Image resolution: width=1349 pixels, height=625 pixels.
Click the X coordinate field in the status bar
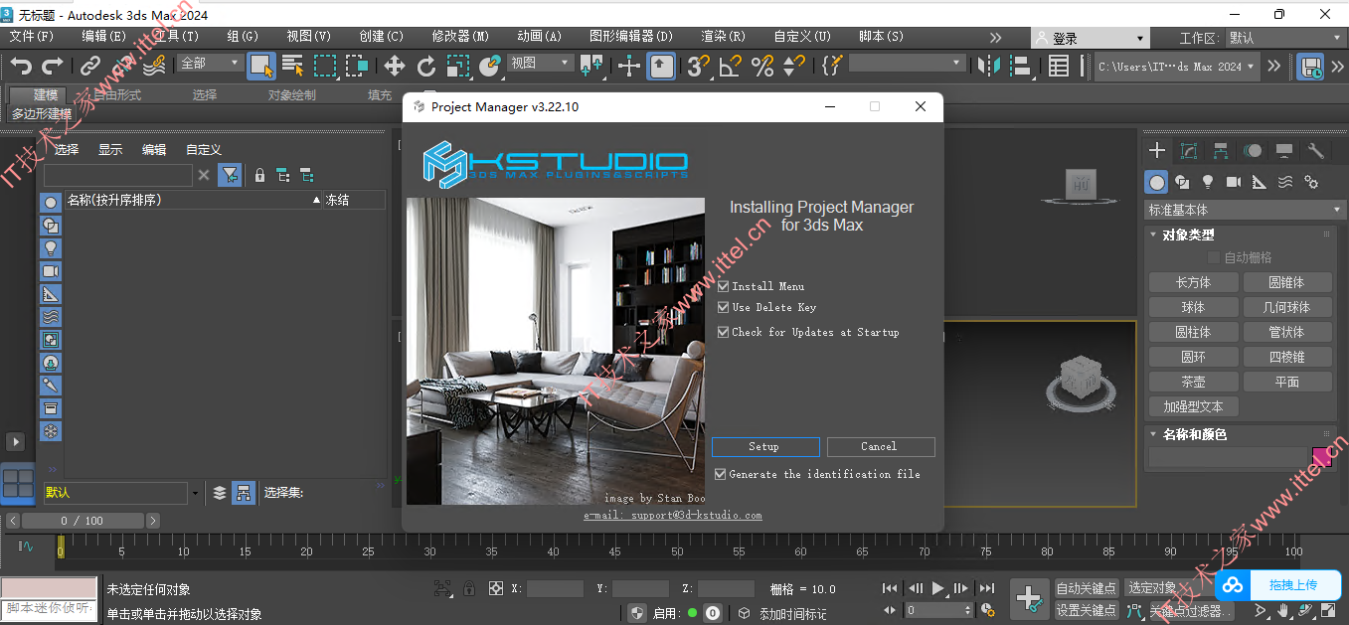click(555, 589)
